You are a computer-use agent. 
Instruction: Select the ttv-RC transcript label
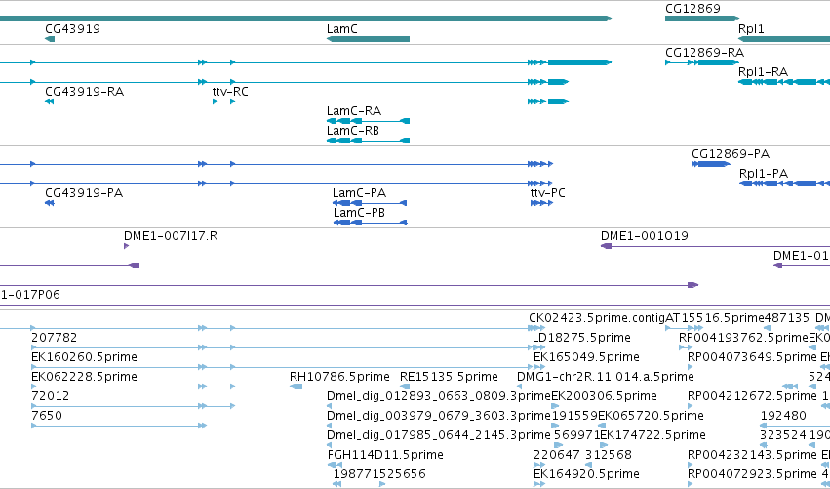[x=230, y=92]
